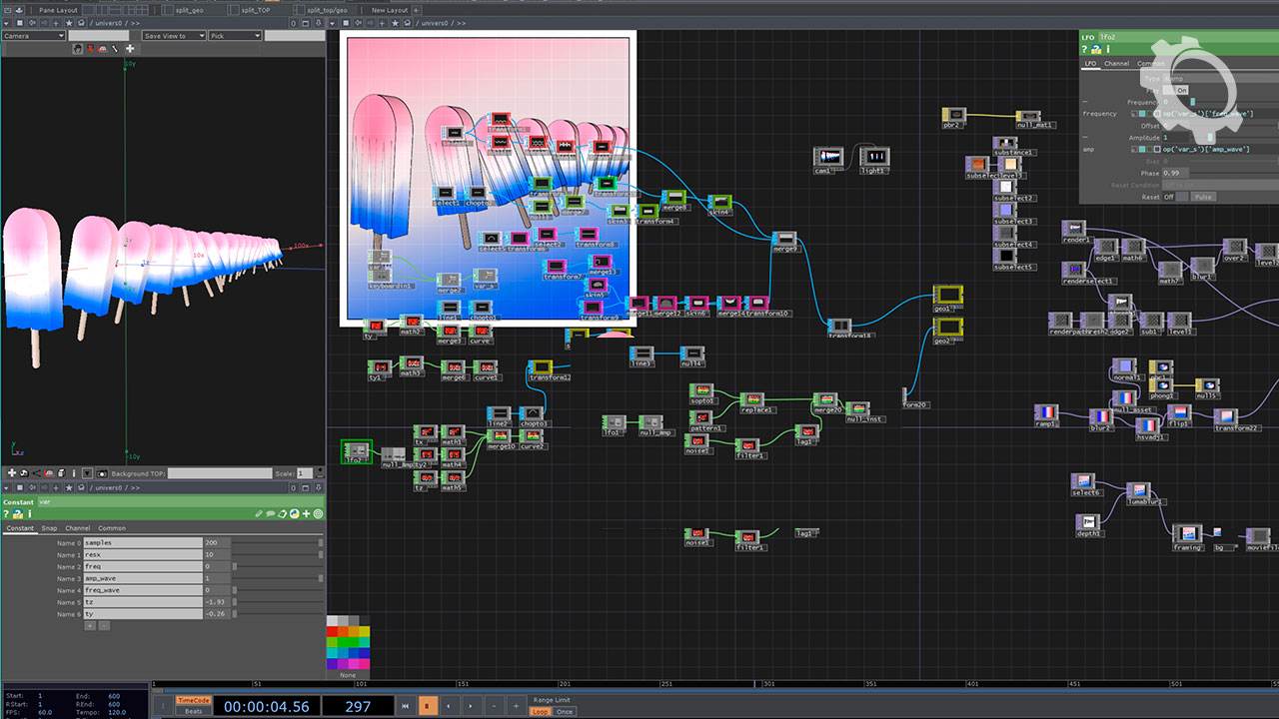Click the red color swatch in palette
The image size is (1279, 719).
coord(333,631)
